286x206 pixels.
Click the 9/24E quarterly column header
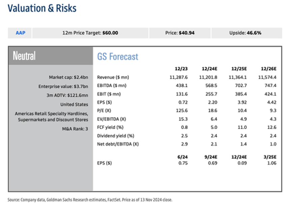click(211, 157)
